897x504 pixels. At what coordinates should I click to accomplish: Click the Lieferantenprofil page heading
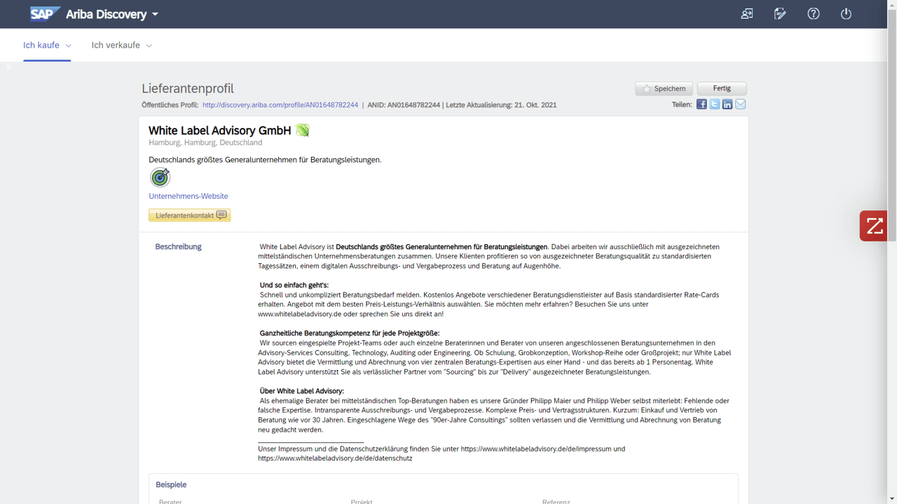click(x=188, y=88)
